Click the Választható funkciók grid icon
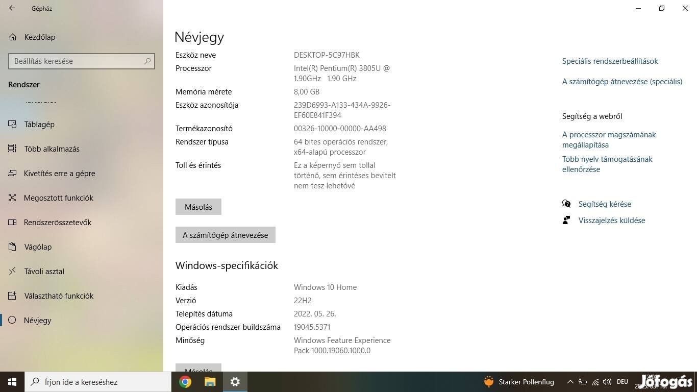Viewport: 697px width, 392px height. [13, 296]
